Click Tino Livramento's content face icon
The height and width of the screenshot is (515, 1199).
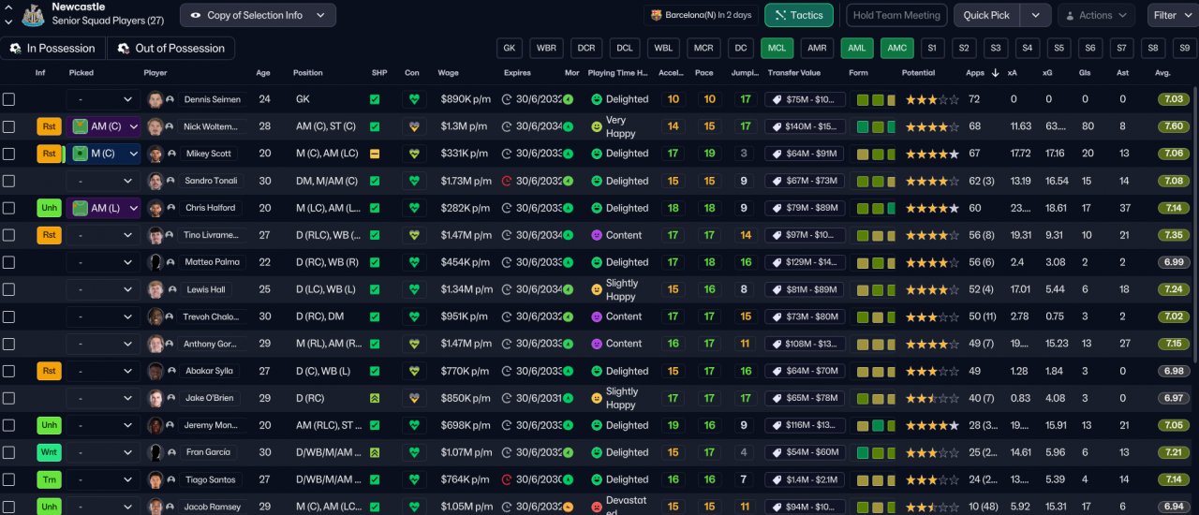pos(597,235)
